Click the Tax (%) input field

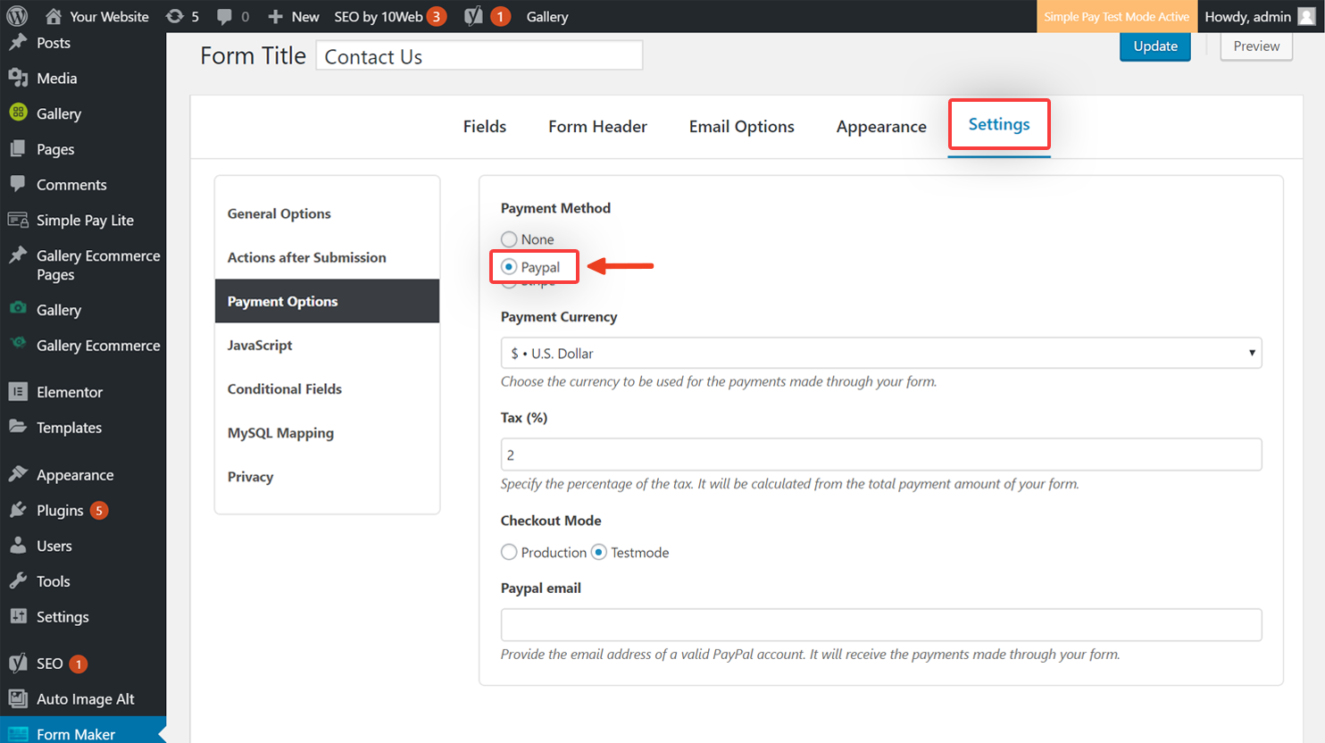[x=881, y=455]
